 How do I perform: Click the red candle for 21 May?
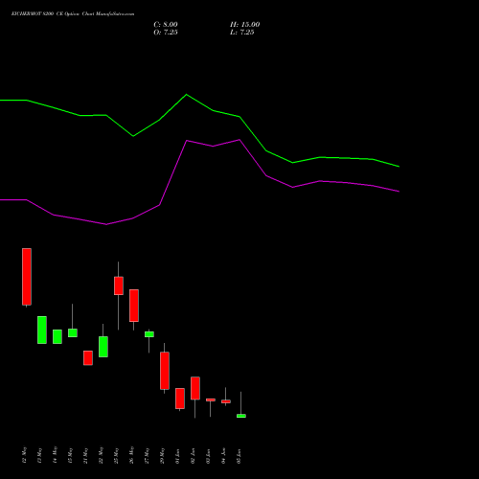pos(88,358)
